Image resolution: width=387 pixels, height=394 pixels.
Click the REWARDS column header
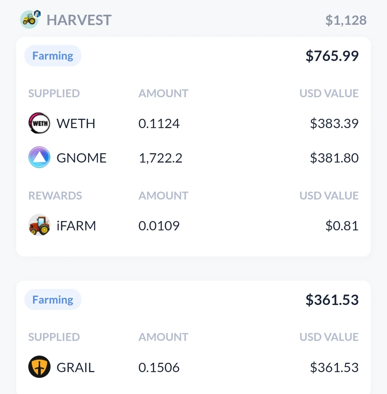click(55, 196)
